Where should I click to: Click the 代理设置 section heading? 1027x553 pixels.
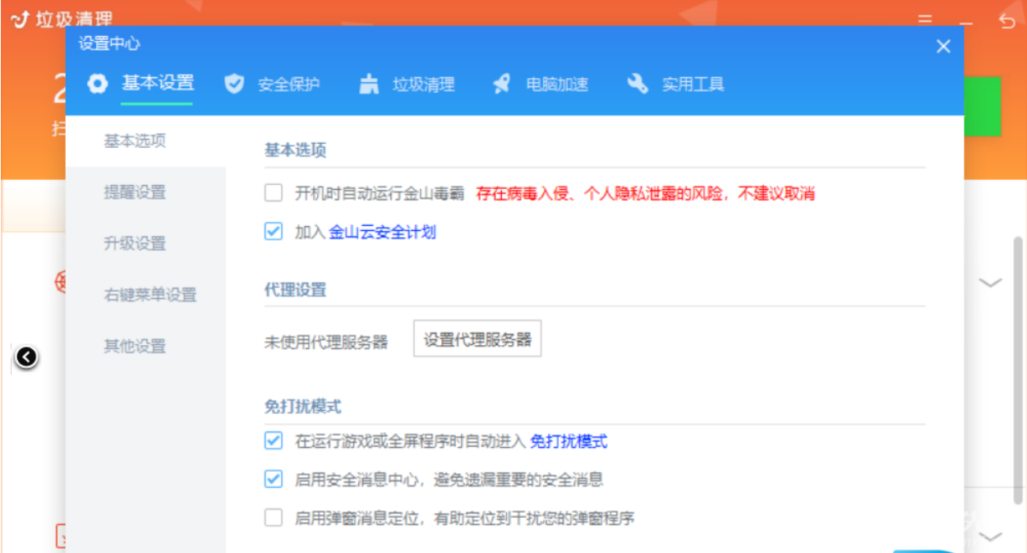(295, 290)
